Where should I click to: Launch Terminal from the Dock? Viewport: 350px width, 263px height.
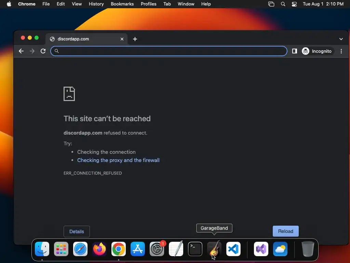(195, 249)
